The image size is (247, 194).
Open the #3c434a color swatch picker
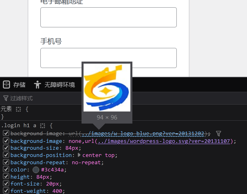pyautogui.click(x=36, y=170)
